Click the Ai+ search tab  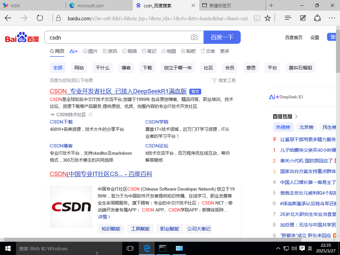point(73,51)
